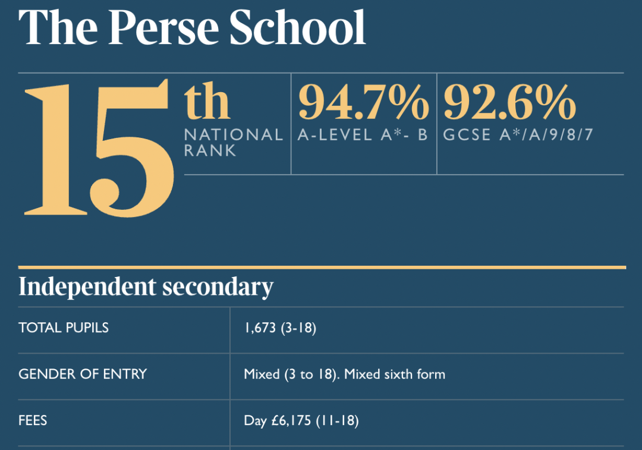642x450 pixels.
Task: Click the word secondary in the heading
Action: [x=218, y=287]
